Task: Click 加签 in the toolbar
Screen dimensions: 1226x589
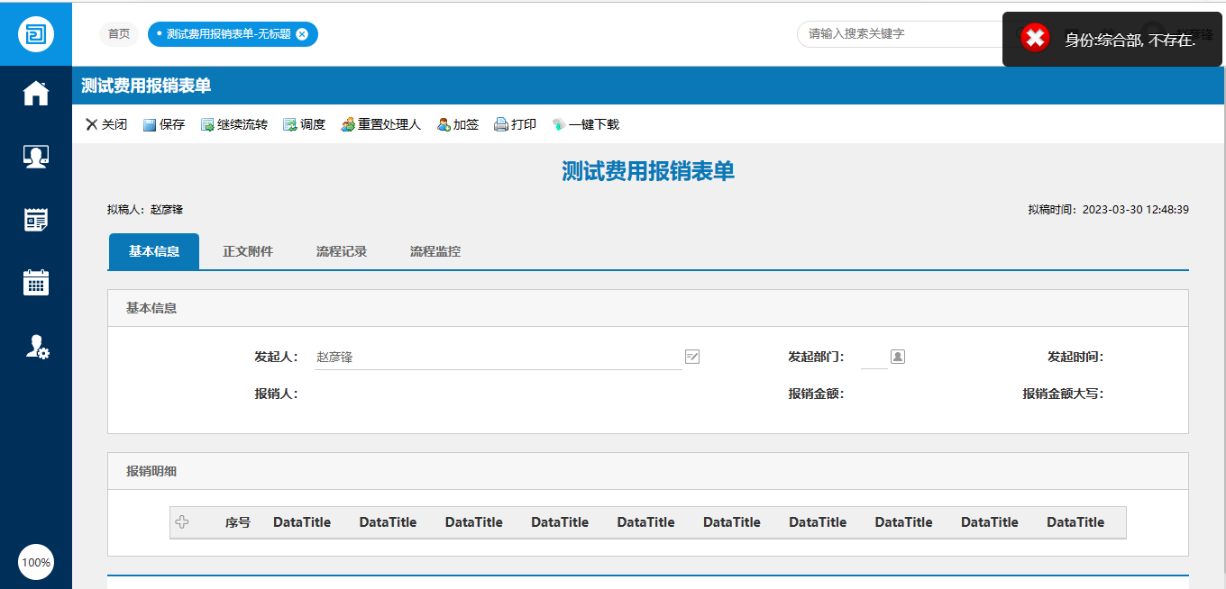Action: [458, 124]
